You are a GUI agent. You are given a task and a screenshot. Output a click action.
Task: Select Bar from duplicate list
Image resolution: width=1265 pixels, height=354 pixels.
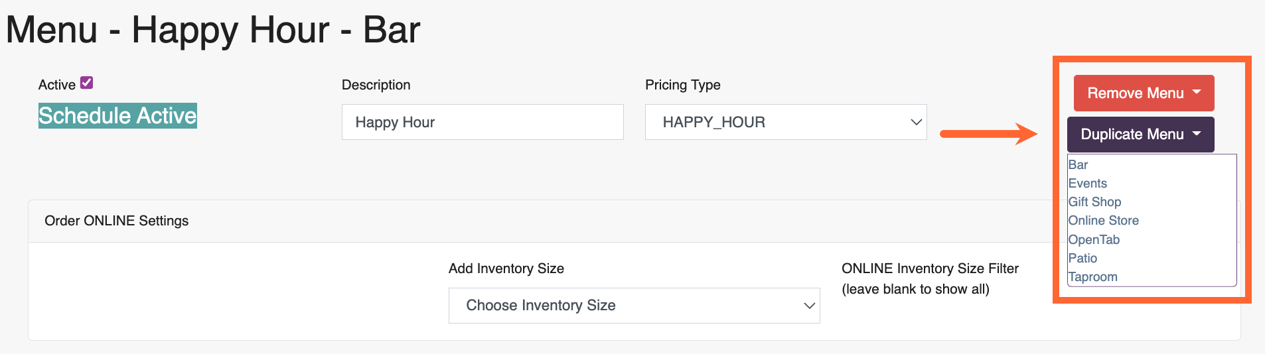click(x=1078, y=164)
